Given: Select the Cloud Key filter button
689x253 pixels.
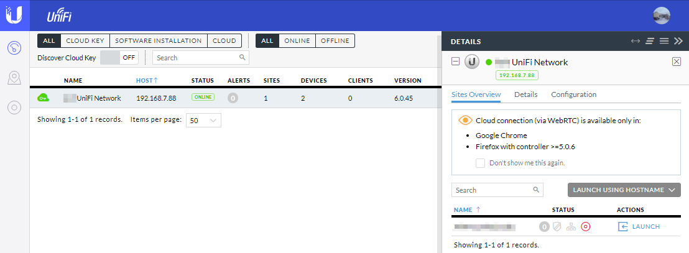Looking at the screenshot, I should tap(85, 41).
